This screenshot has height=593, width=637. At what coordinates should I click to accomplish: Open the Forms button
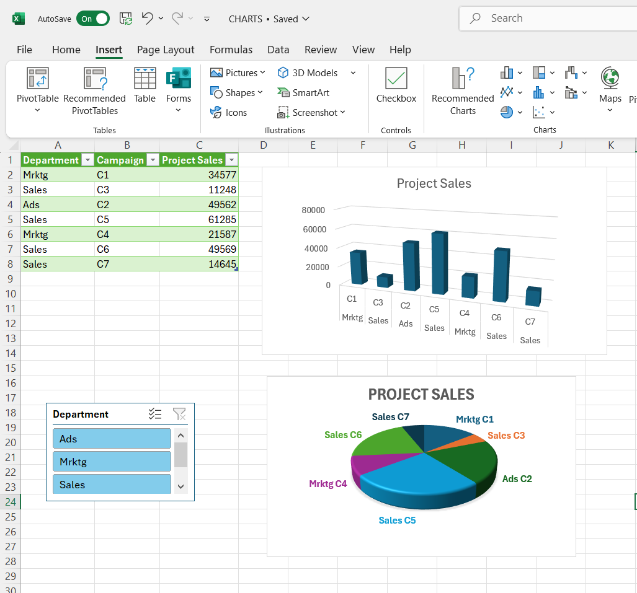pos(179,90)
